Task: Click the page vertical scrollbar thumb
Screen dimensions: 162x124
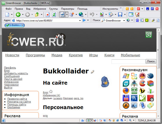Action: click(158, 50)
